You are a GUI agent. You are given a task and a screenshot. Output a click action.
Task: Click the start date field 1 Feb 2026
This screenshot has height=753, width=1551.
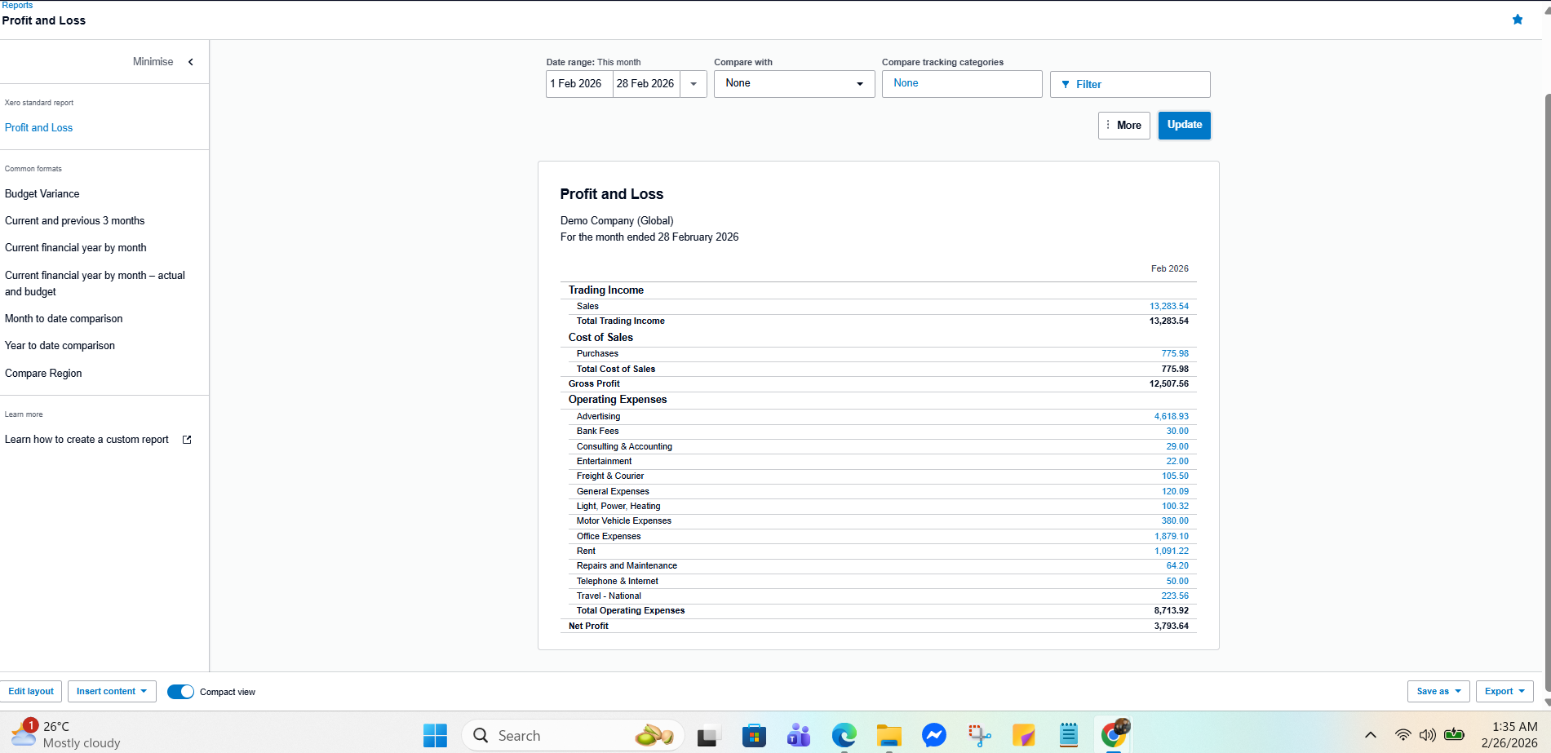(x=579, y=84)
